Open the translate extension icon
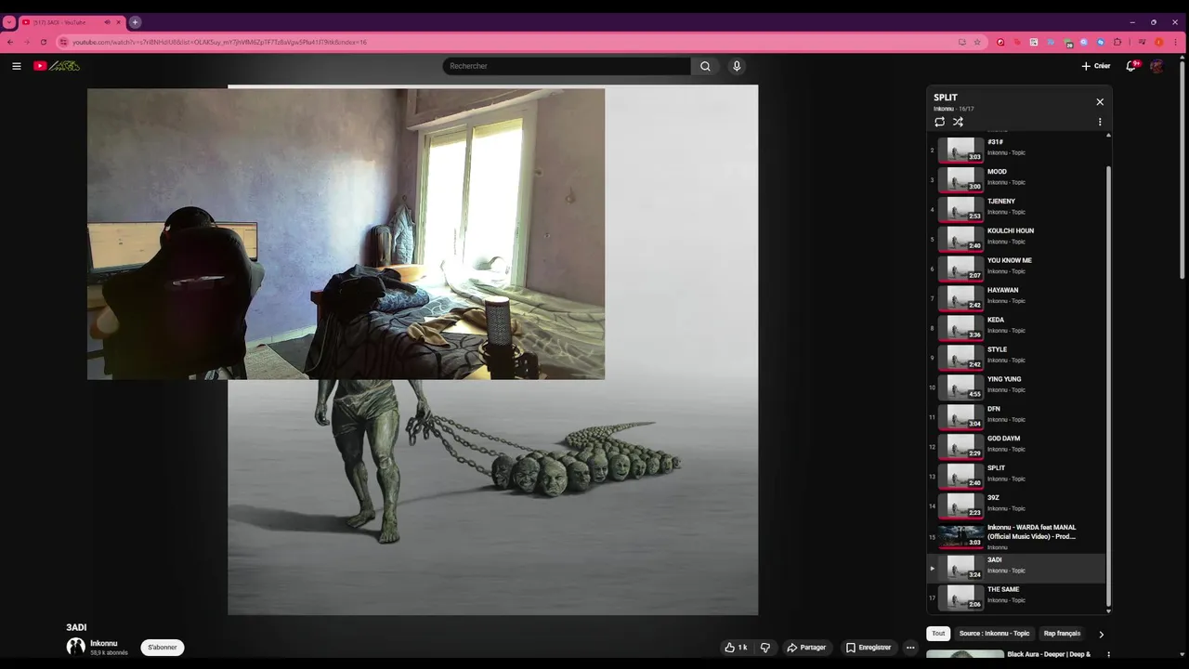 tap(1051, 42)
